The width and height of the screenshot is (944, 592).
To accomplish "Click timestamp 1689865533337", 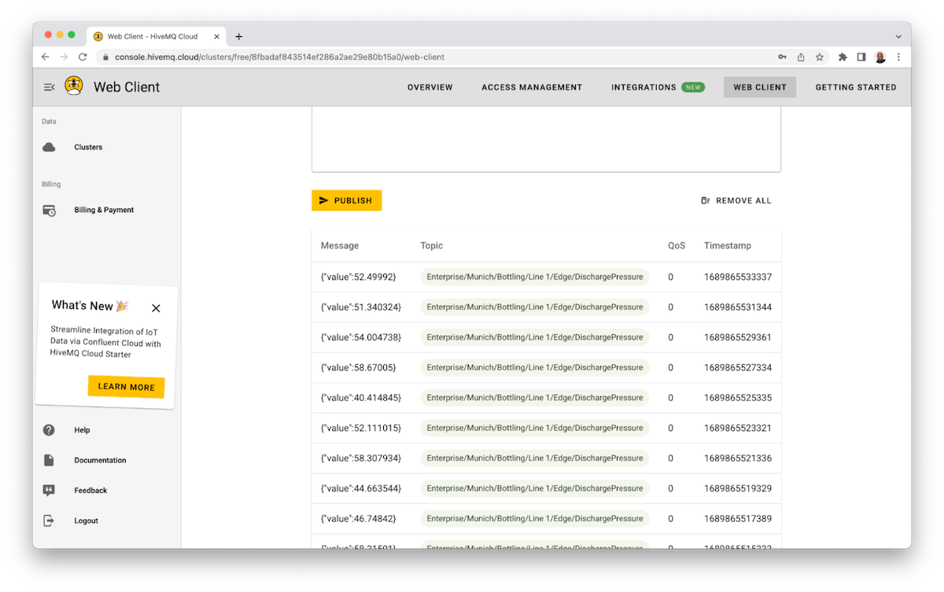I will coord(738,277).
